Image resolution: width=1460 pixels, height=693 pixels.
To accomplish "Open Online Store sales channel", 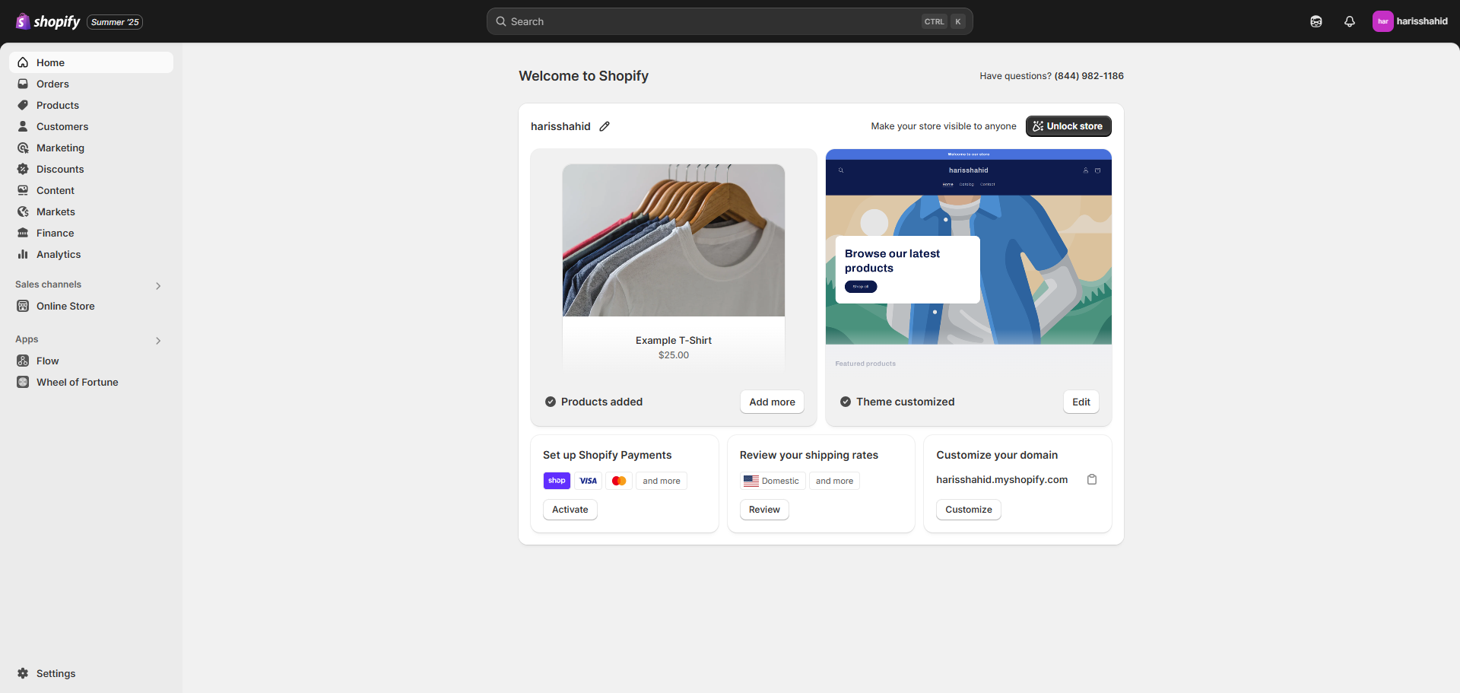I will click(x=91, y=306).
